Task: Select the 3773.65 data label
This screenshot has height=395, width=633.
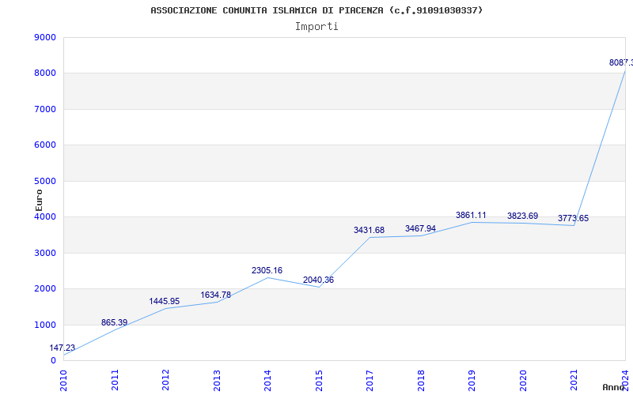Action: (x=573, y=219)
